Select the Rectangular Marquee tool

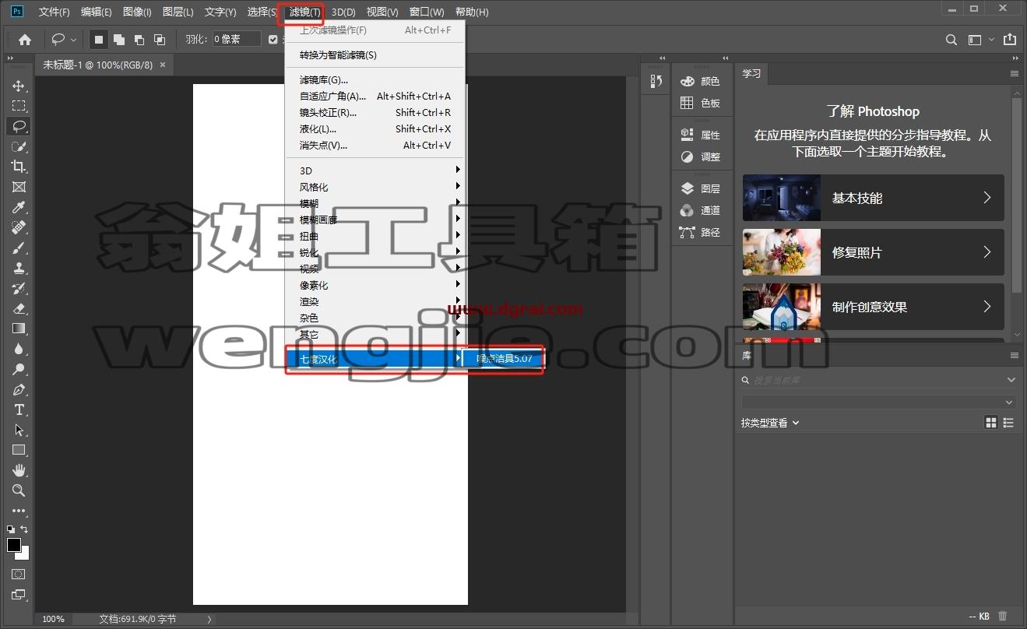[19, 106]
